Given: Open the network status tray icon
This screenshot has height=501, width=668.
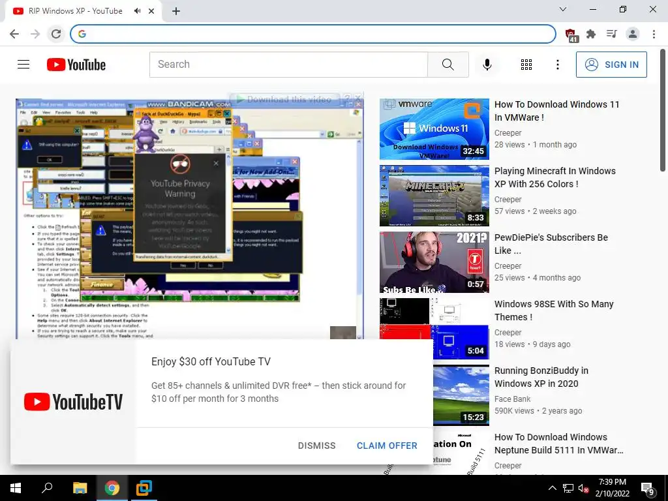Looking at the screenshot, I should point(568,488).
